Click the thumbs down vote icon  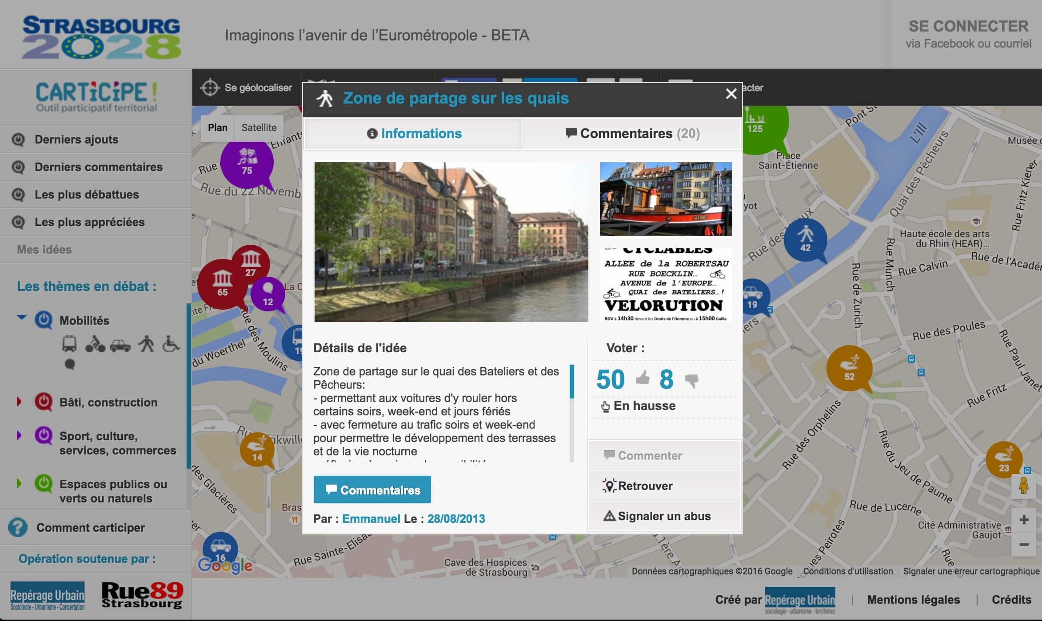[691, 380]
